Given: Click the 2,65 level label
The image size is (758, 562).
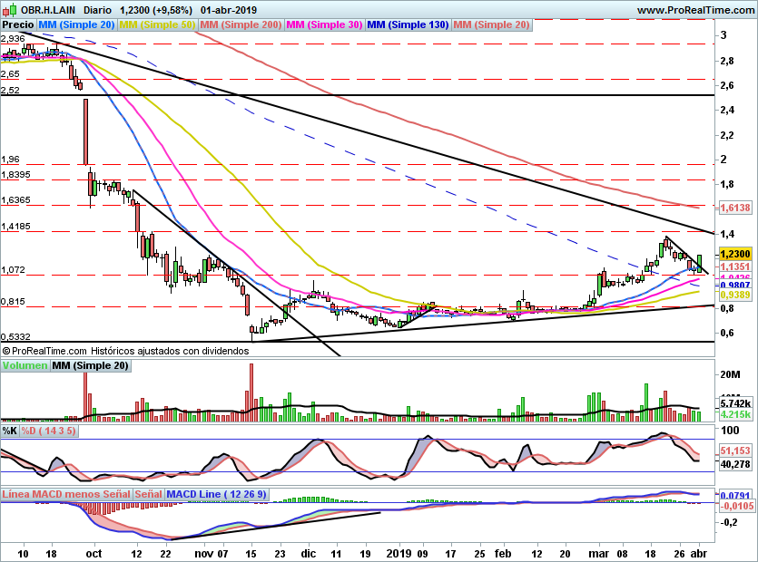Looking at the screenshot, I should point(10,73).
